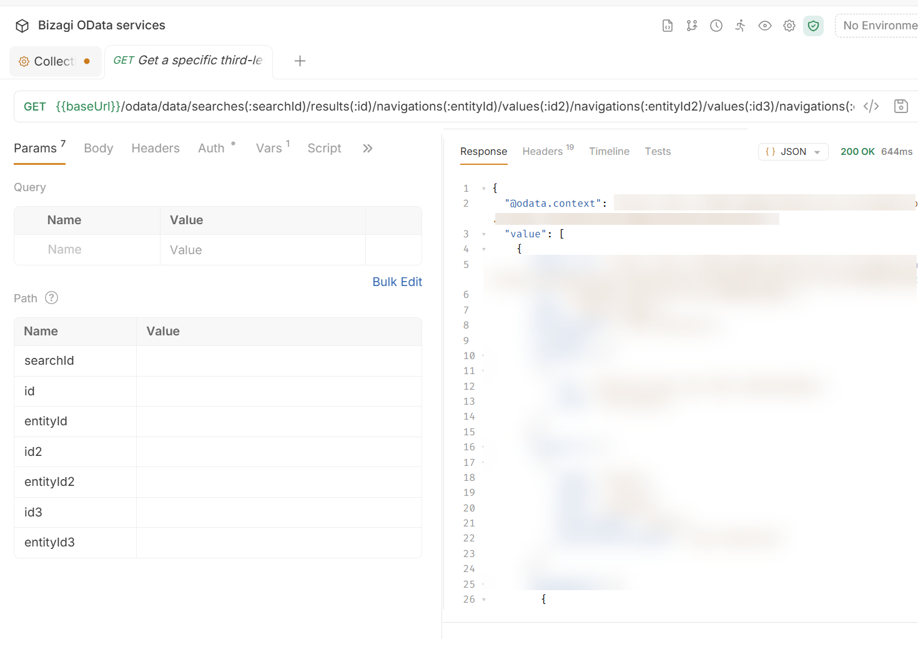918x652 pixels.
Task: Select the GET Get a specific third-level tab
Action: (x=188, y=61)
